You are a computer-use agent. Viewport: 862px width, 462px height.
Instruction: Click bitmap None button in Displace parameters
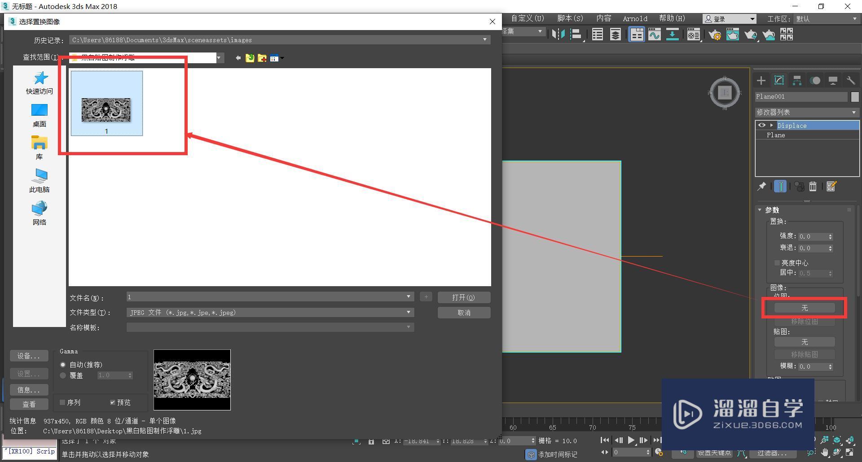tap(805, 308)
